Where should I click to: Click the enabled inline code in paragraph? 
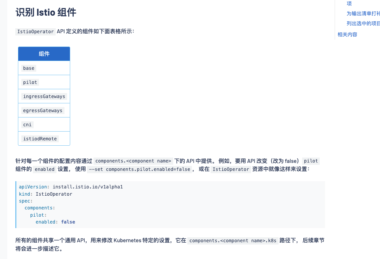[x=45, y=169]
